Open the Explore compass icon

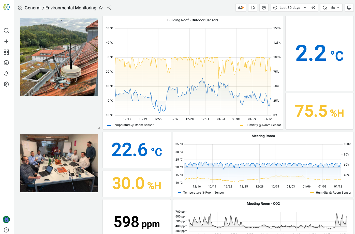pyautogui.click(x=6, y=63)
